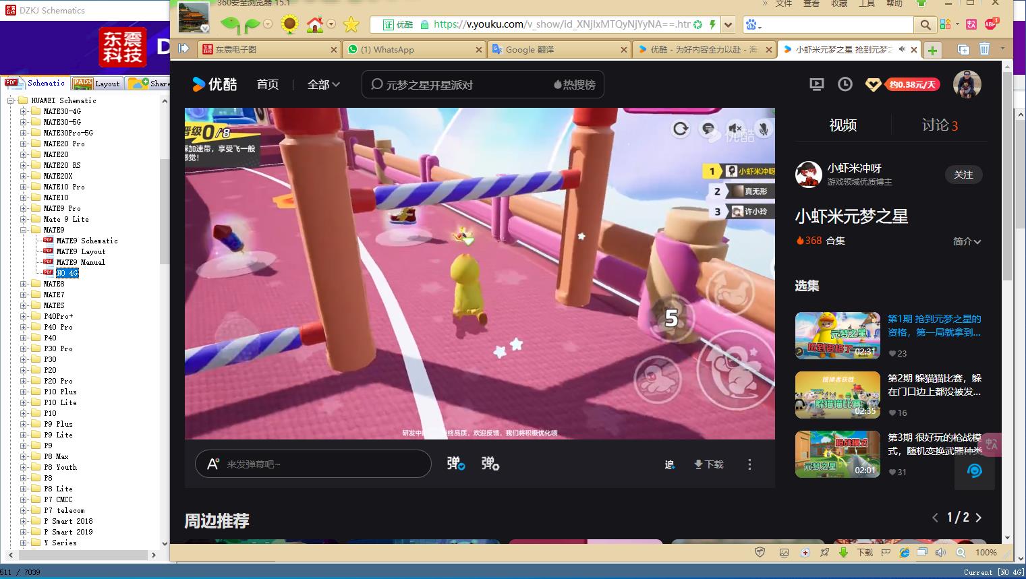Play episode 第2期 躲猫猫比赛 thumbnail
Screen dimensions: 1026x579
tap(838, 395)
